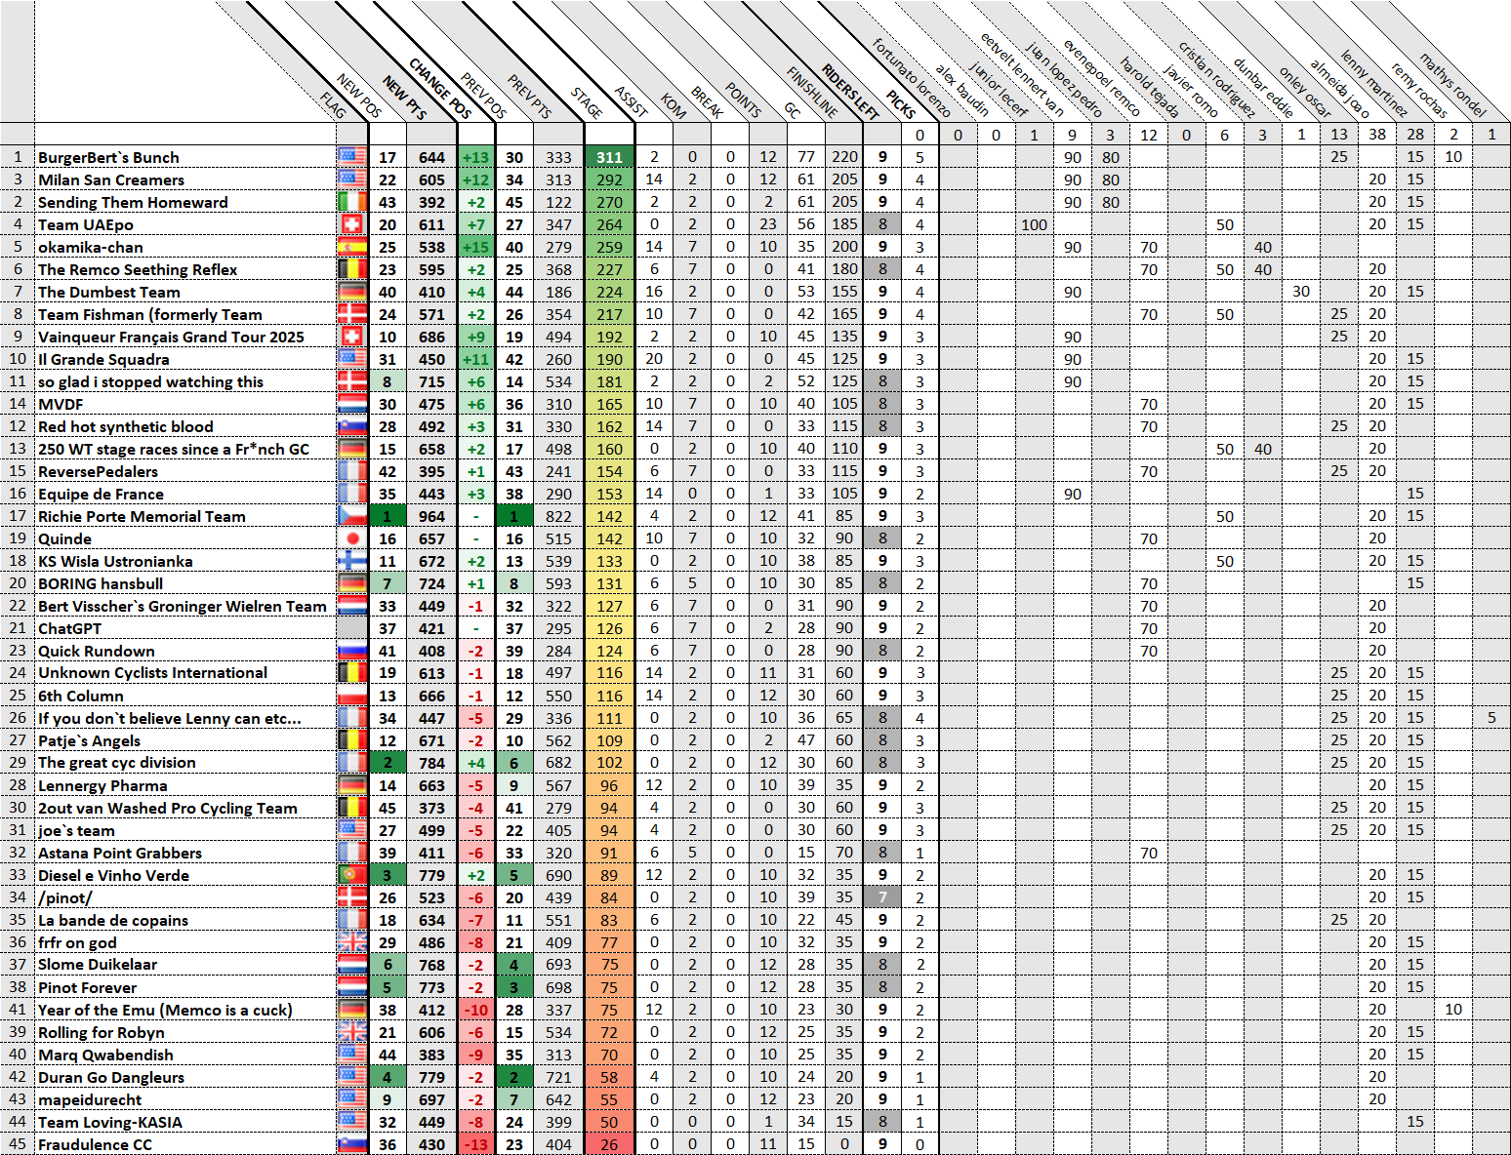Click the ChatGPT team name cell
The height and width of the screenshot is (1155, 1511).
69,628
